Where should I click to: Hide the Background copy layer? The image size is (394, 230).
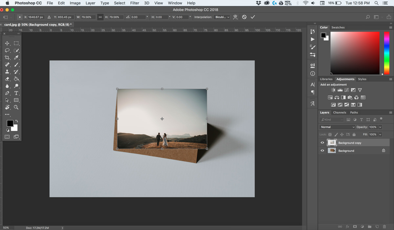coord(322,143)
